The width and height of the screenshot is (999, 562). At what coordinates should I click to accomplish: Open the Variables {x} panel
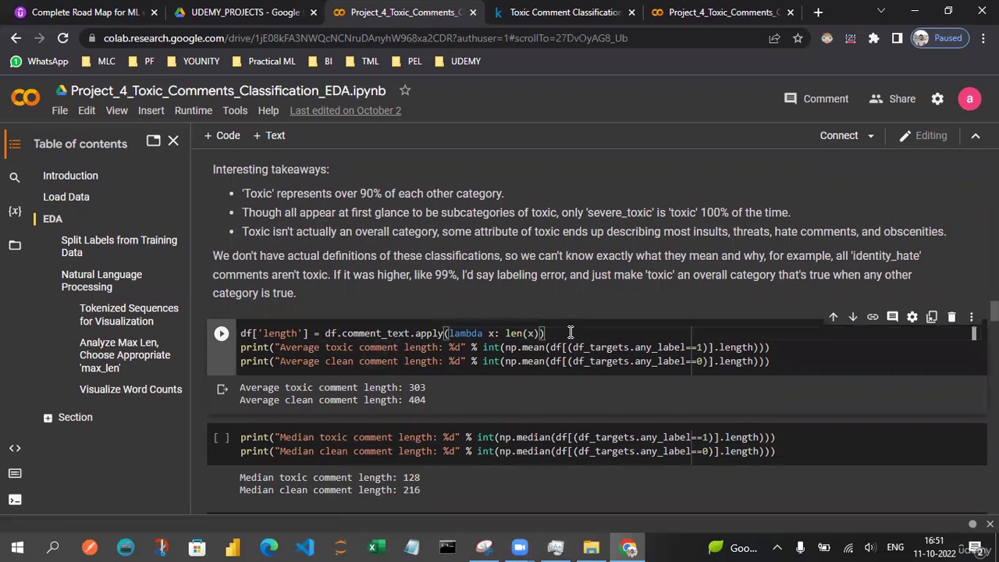pos(14,212)
